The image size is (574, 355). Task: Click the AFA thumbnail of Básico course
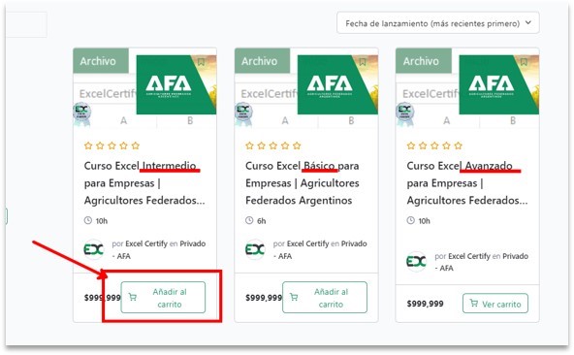[337, 84]
